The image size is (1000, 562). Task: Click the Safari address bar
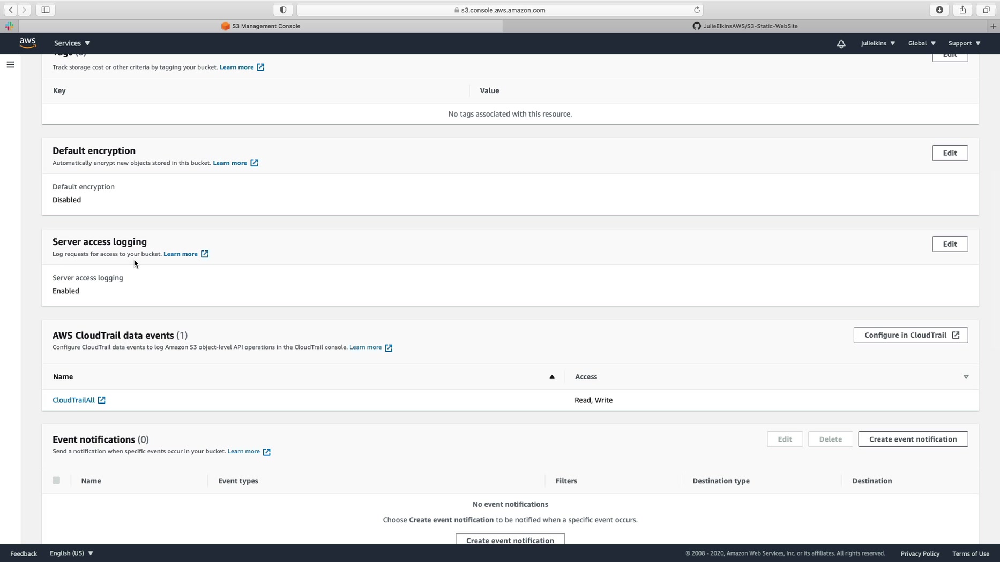pos(499,10)
